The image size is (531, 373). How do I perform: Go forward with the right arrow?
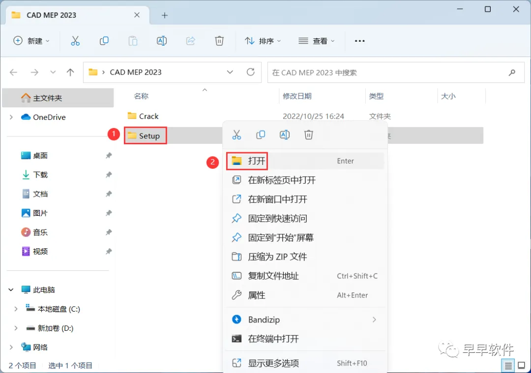click(x=34, y=72)
